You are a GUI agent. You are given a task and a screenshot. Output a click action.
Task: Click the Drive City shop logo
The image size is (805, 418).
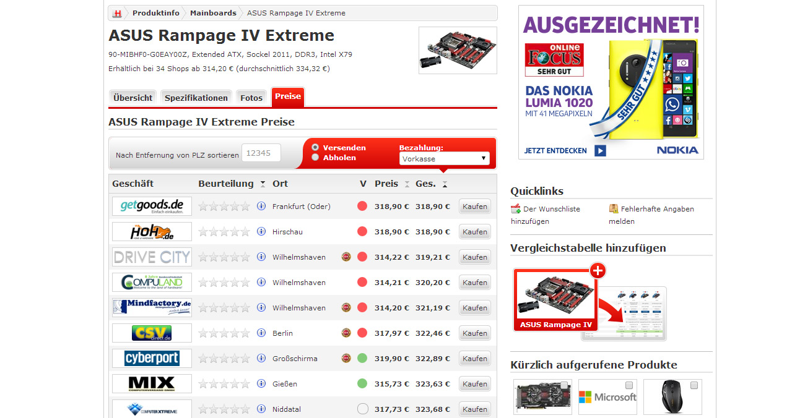tap(152, 257)
